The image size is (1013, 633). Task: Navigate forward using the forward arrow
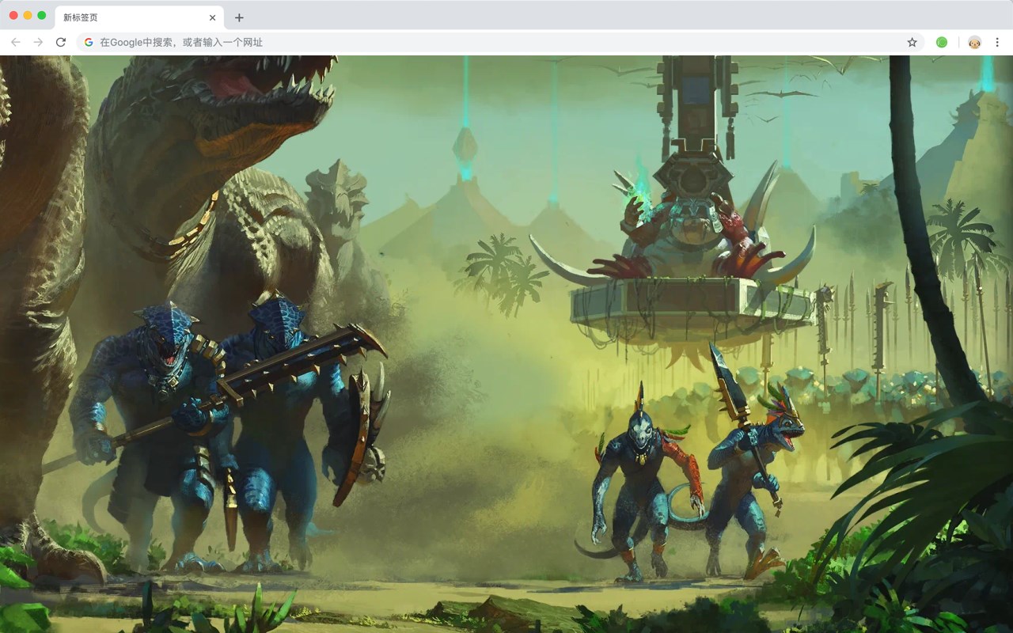[x=38, y=42]
